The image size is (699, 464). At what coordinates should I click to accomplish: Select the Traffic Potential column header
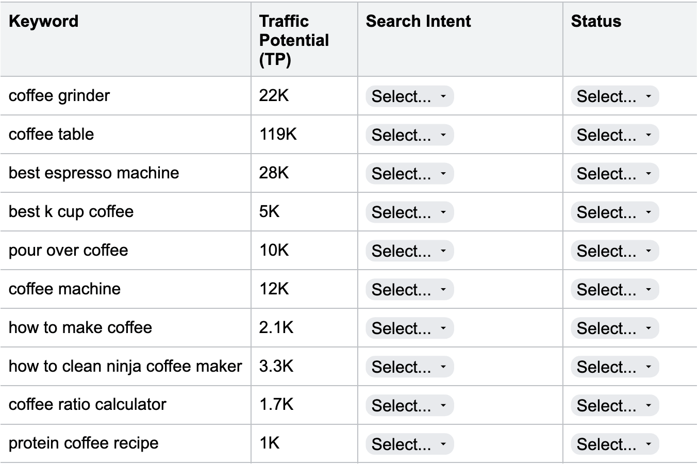[294, 40]
